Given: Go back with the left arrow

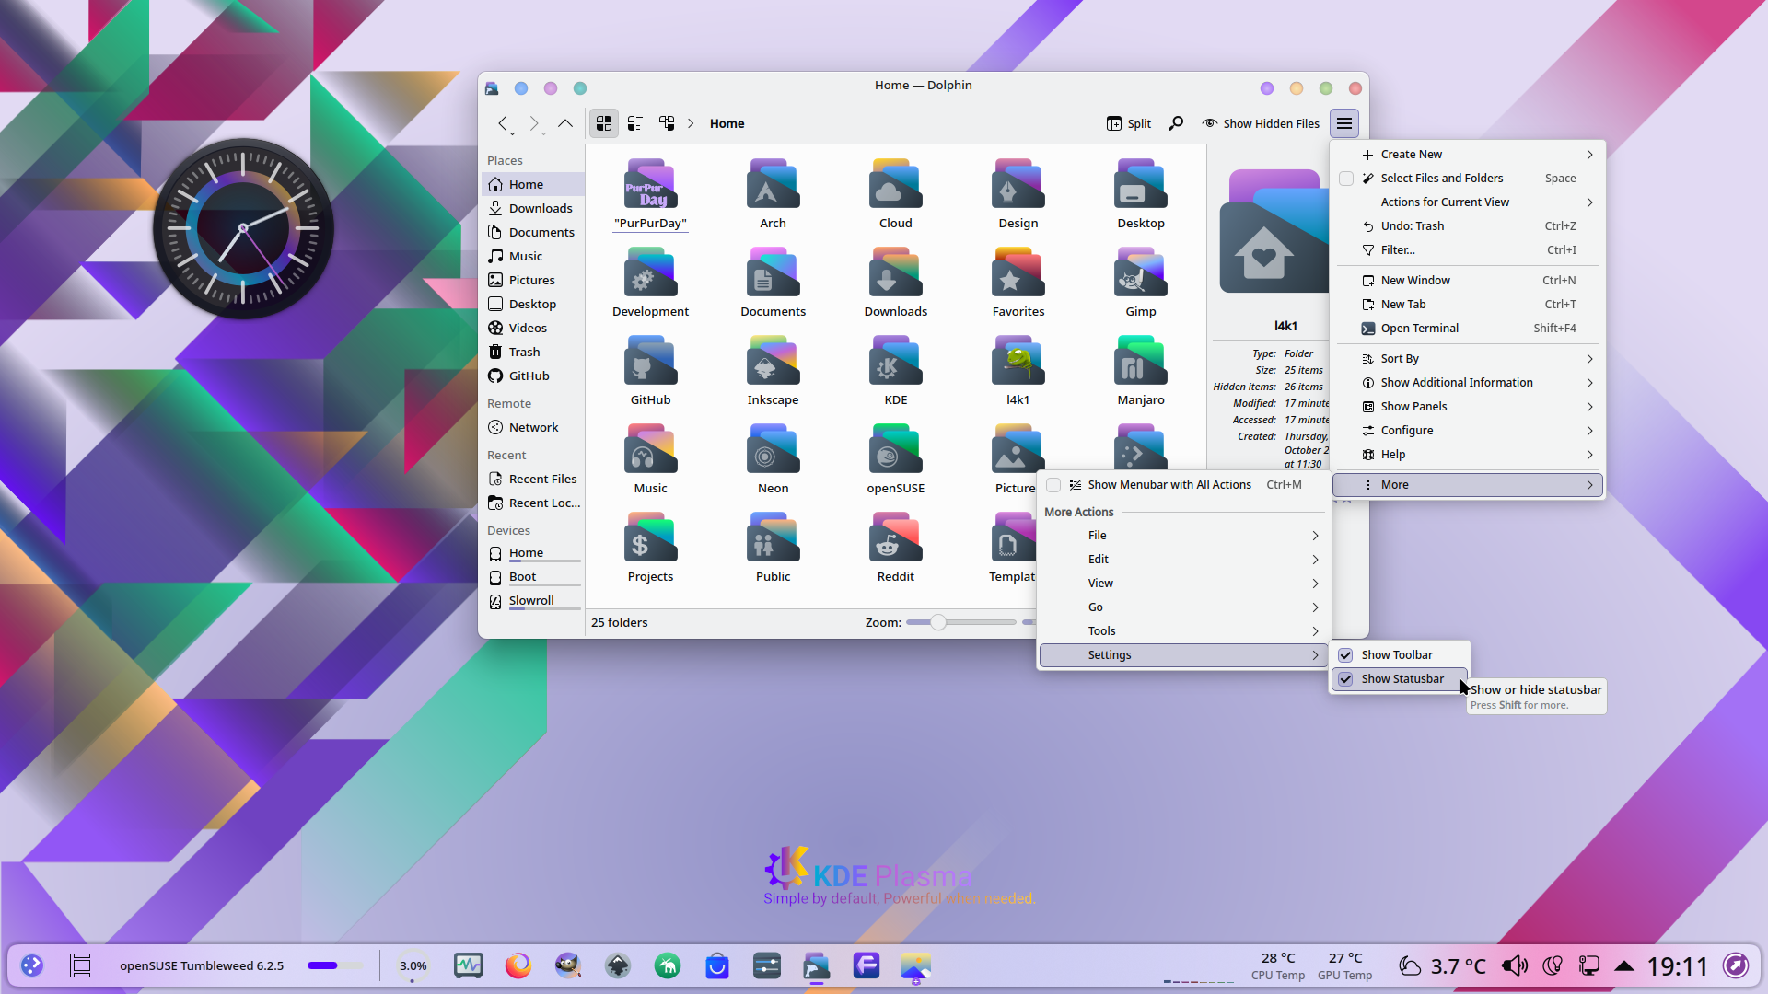Looking at the screenshot, I should [x=503, y=123].
